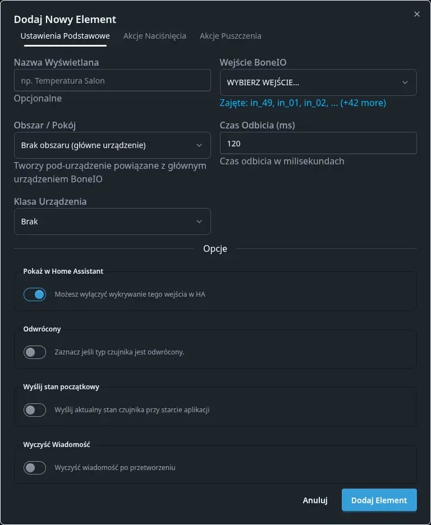
Task: Switch to the Akcje Naciśnięcia tab
Action: point(154,36)
